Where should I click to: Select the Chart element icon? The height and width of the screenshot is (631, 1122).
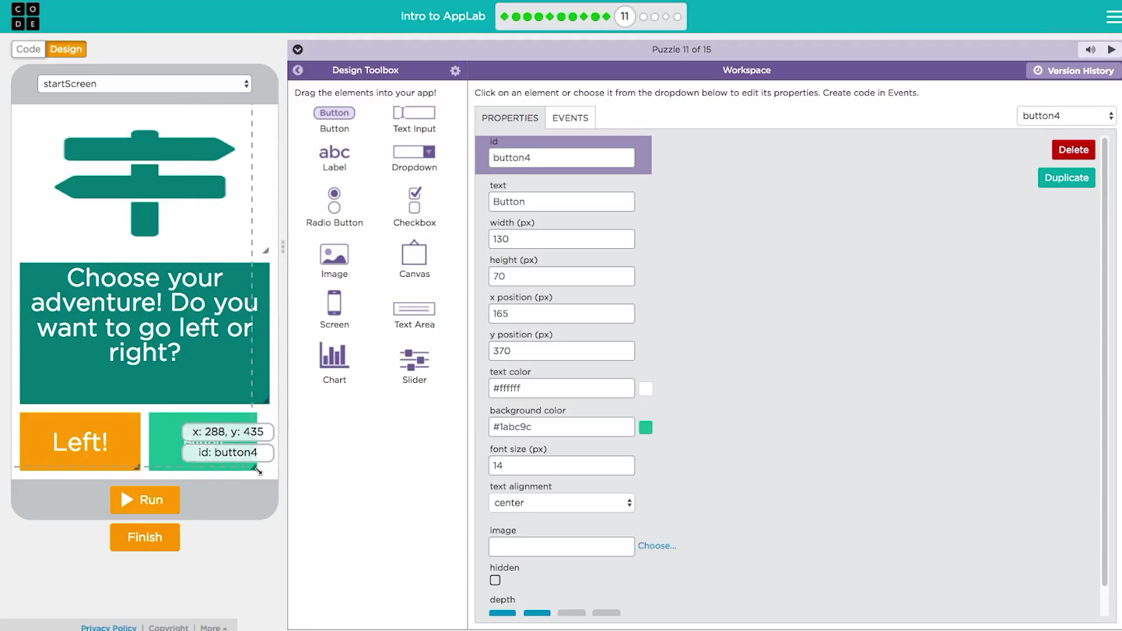click(334, 356)
